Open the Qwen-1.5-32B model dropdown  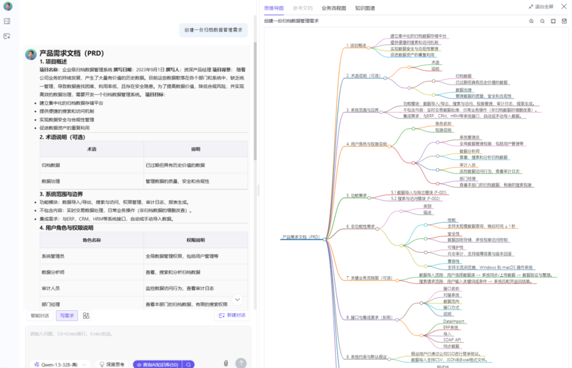(60, 364)
